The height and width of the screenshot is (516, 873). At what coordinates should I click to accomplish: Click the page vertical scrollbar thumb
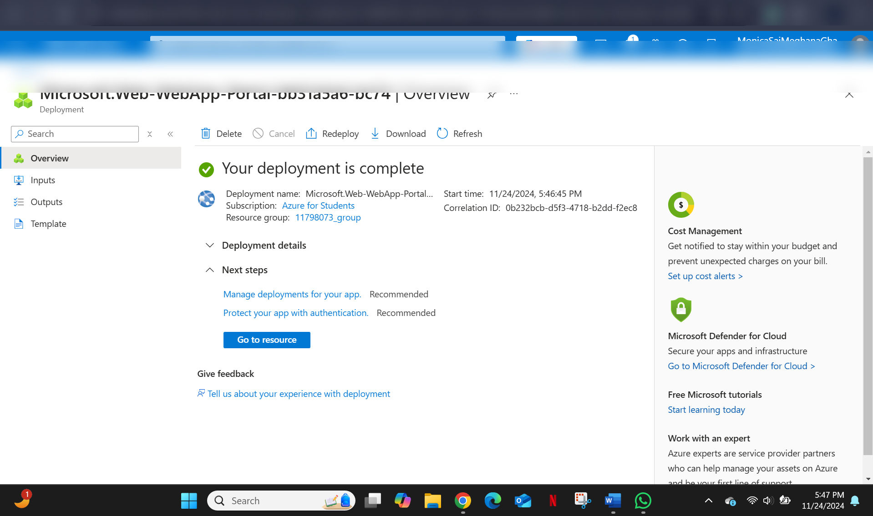pos(868,306)
